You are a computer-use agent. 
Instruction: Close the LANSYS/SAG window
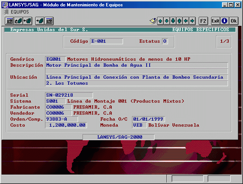pyautogui.click(x=237, y=5)
